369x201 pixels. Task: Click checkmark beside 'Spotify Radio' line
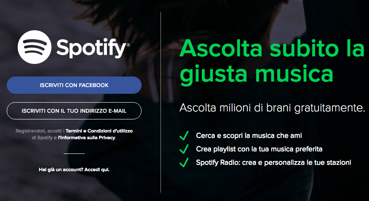[x=184, y=162]
